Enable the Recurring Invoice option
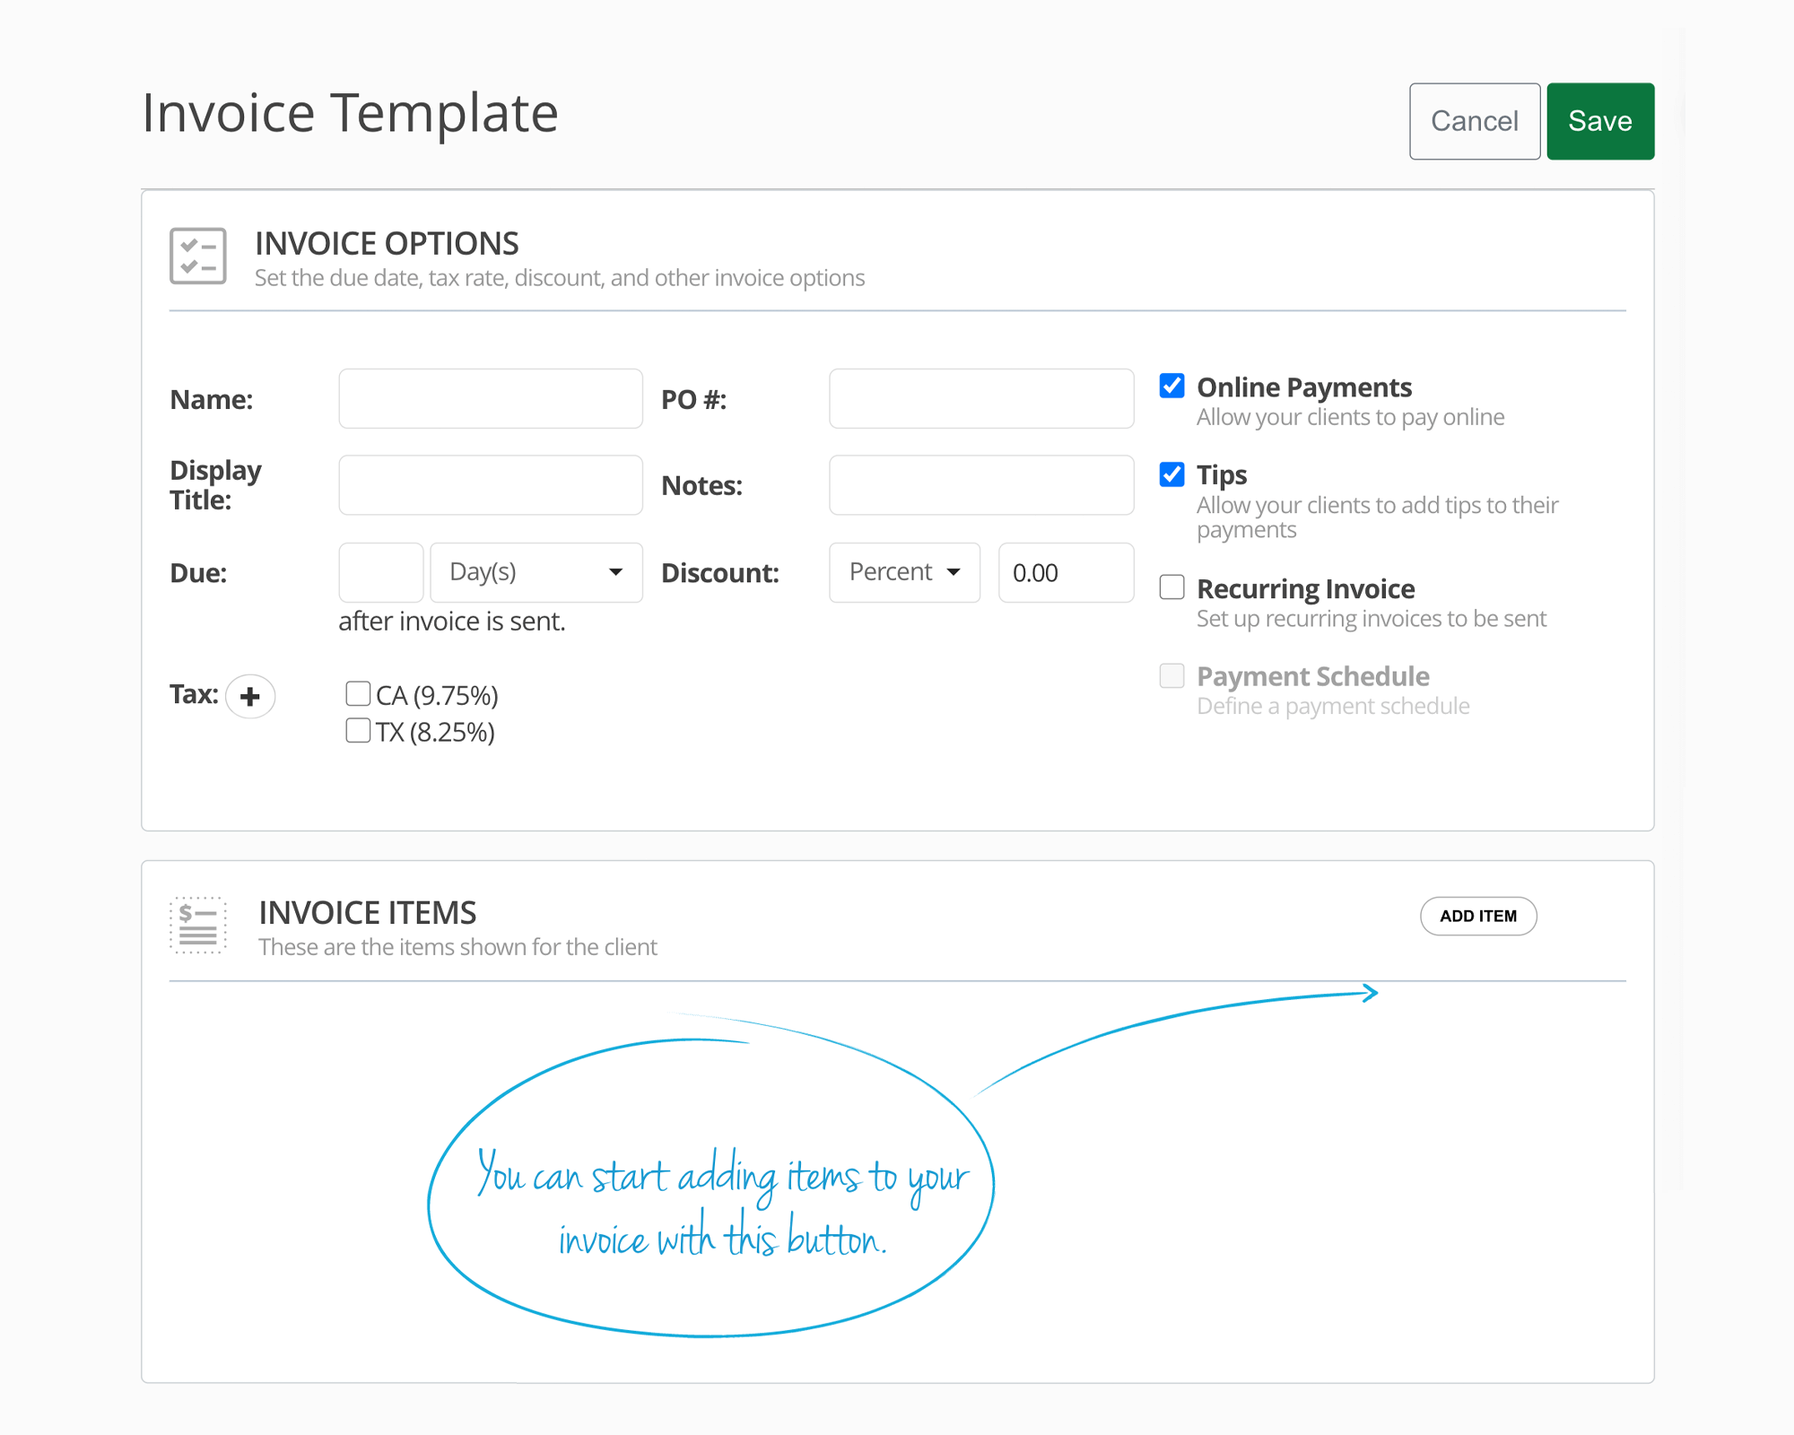 [x=1171, y=587]
